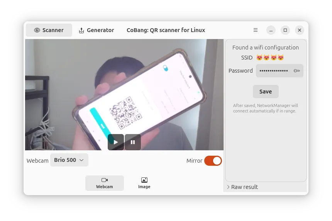Save the wifi configuration
332x221 pixels.
pos(266,92)
